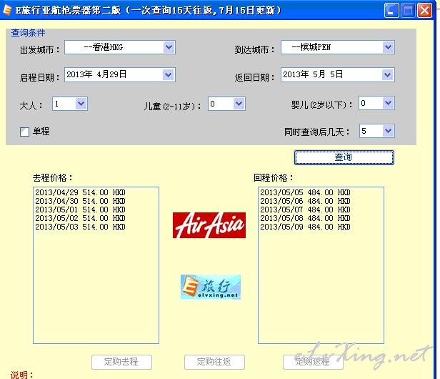Select return fare 2013/05/06 484.00 HKD
The width and height of the screenshot is (440, 379).
coord(305,201)
